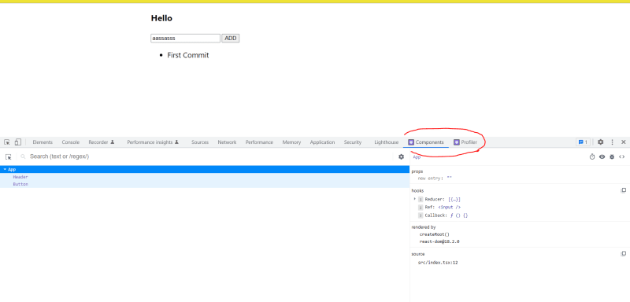Click the react-dom@18.2.0 entry
Screen dimensions: 630x302
(439, 241)
